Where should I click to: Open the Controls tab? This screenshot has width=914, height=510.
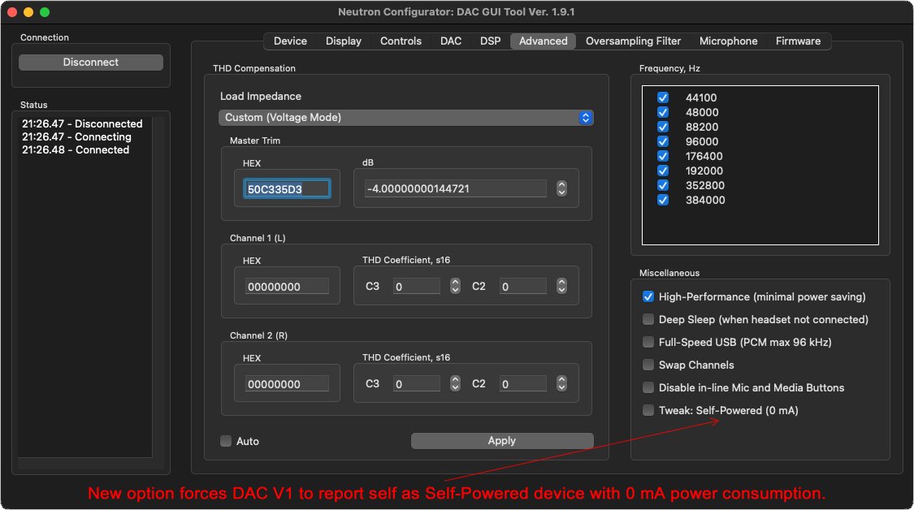[401, 41]
